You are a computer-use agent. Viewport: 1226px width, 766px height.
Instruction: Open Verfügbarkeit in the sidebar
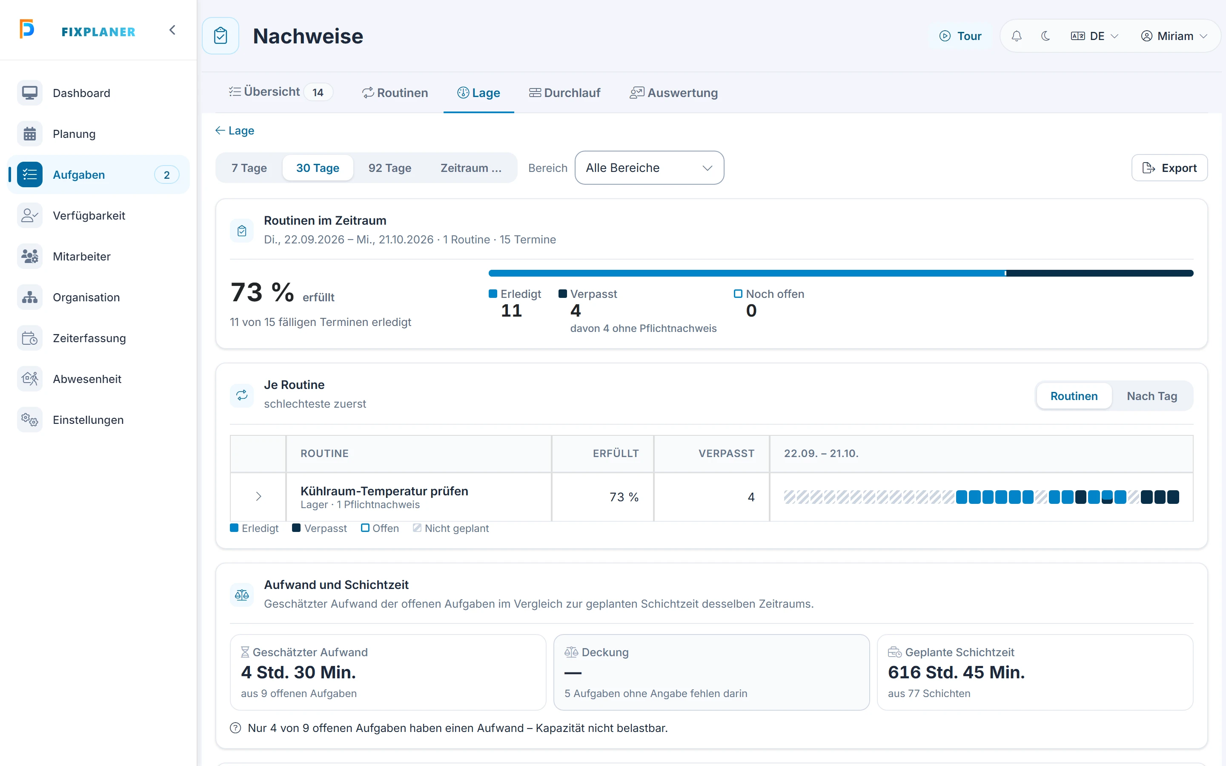point(98,216)
